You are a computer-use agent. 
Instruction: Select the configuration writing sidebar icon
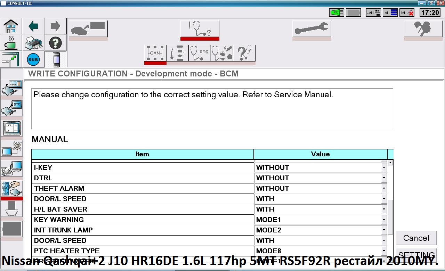pyautogui.click(x=12, y=189)
